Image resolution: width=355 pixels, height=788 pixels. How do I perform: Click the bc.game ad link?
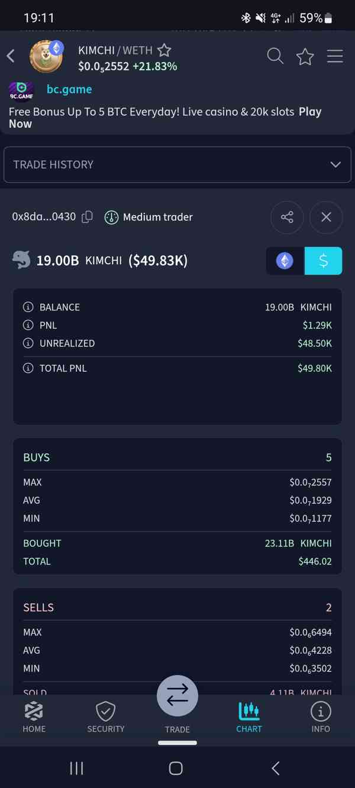[x=69, y=89]
